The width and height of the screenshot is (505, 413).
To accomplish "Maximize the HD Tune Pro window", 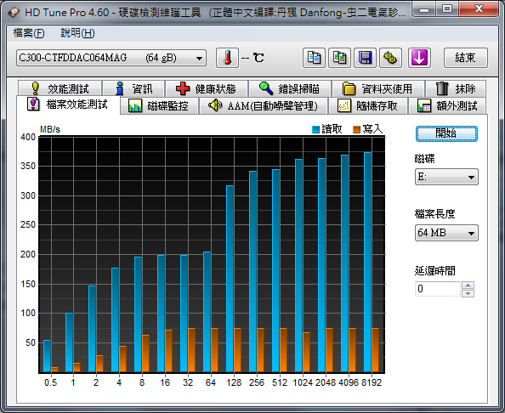I will point(447,9).
